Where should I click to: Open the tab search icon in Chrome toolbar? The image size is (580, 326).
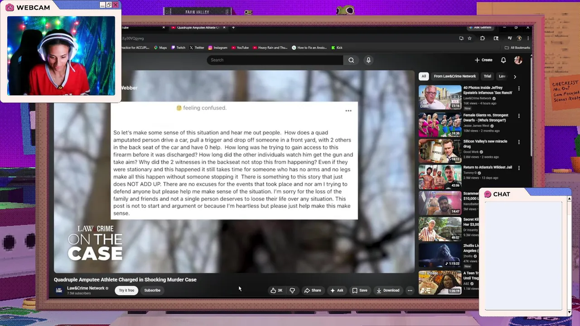point(496,38)
